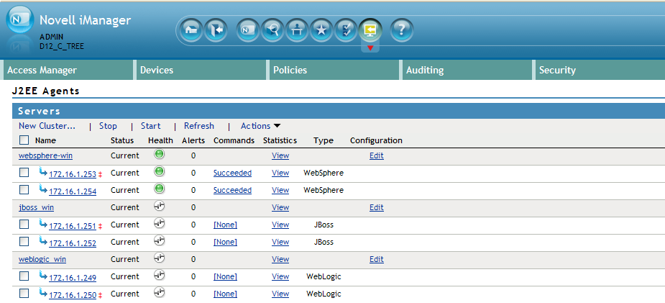Switch to the Security tab
The height and width of the screenshot is (303, 665).
pos(600,70)
